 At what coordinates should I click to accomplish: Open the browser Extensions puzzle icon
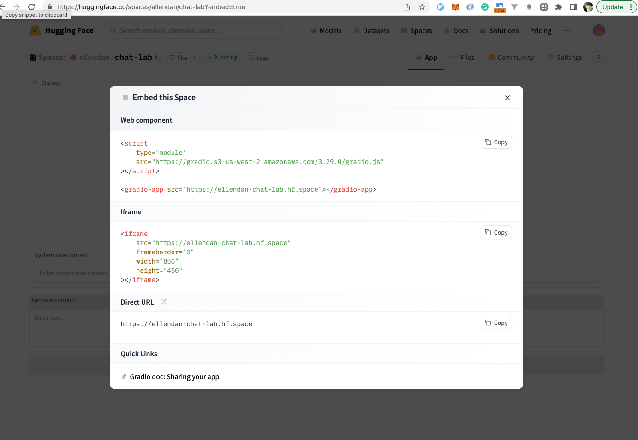558,7
